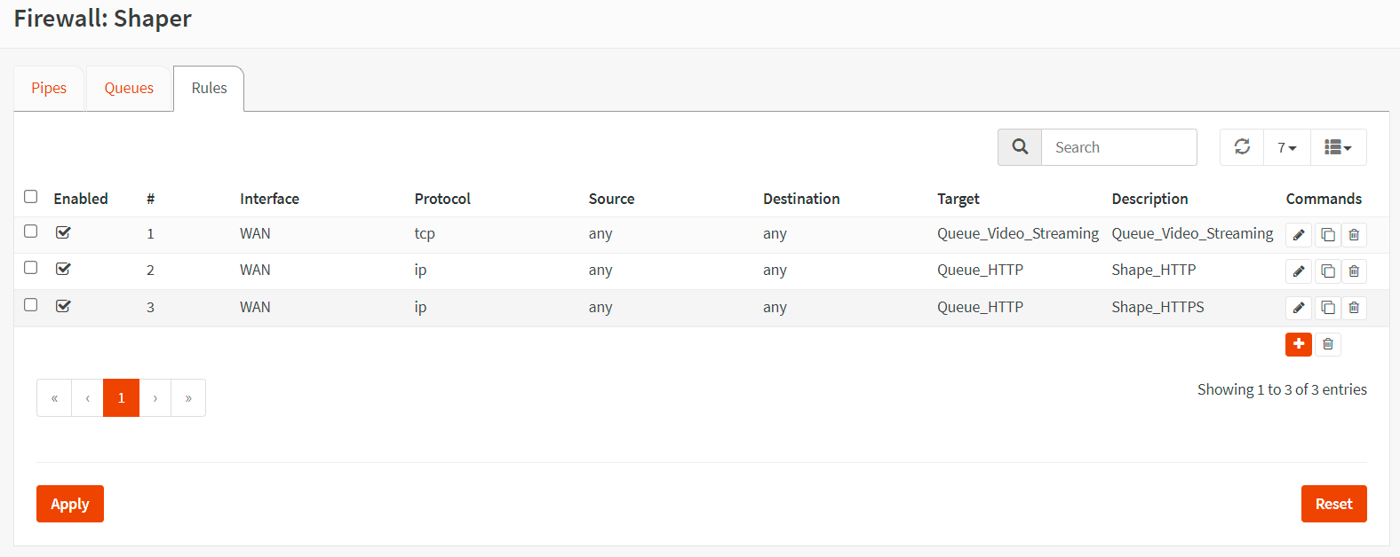Clone the Shape_HTTP rule

point(1327,271)
